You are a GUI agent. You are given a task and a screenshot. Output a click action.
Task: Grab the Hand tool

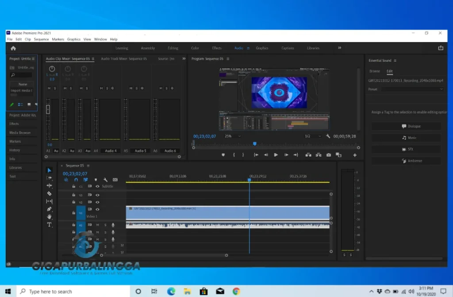[x=50, y=217]
